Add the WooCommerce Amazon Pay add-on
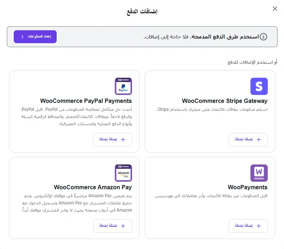The width and height of the screenshot is (284, 249). (113, 226)
